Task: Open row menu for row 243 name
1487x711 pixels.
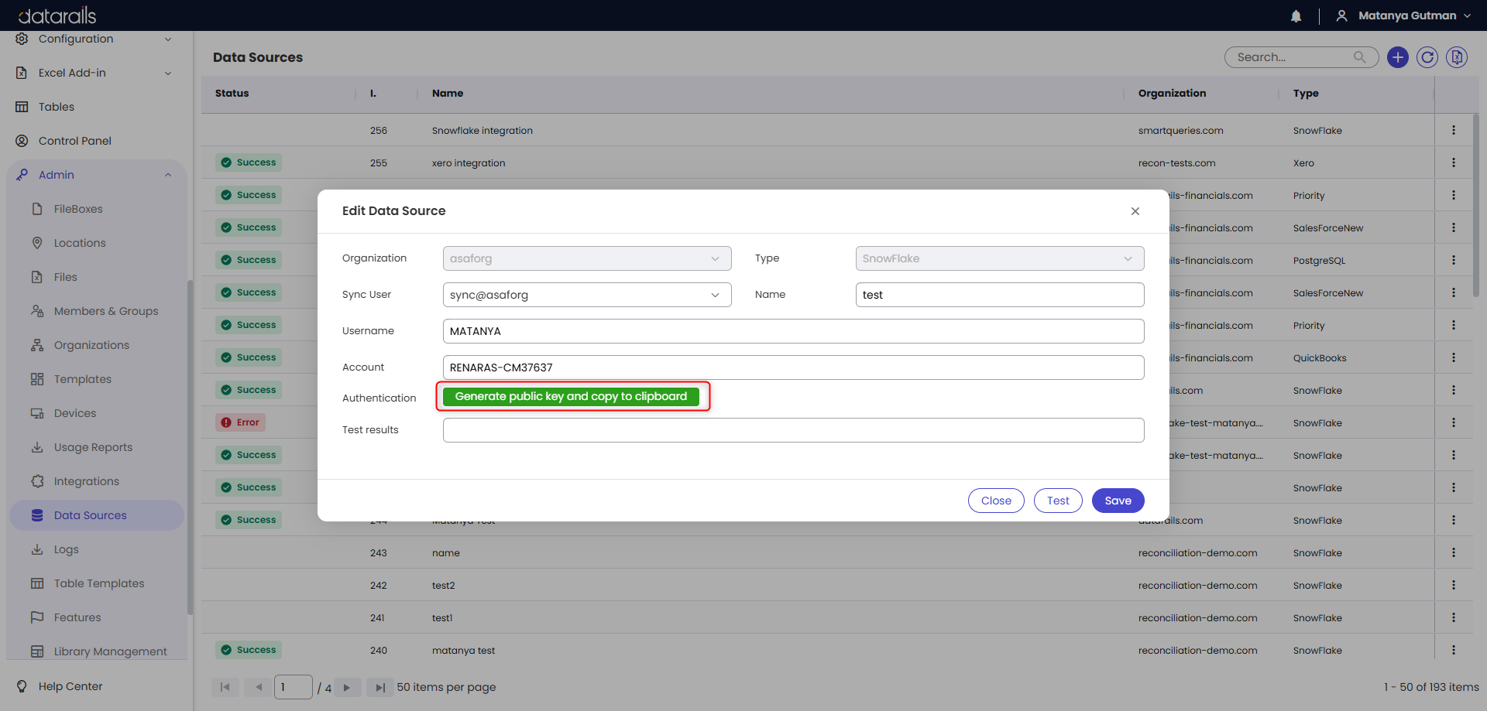Action: pyautogui.click(x=1454, y=552)
